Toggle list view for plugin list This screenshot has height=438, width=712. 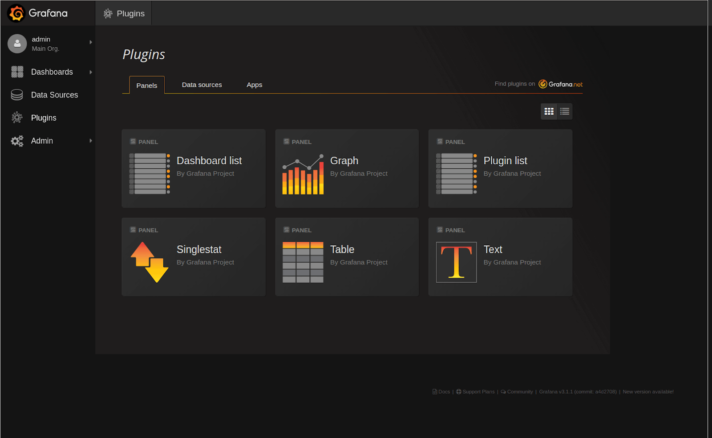[564, 111]
